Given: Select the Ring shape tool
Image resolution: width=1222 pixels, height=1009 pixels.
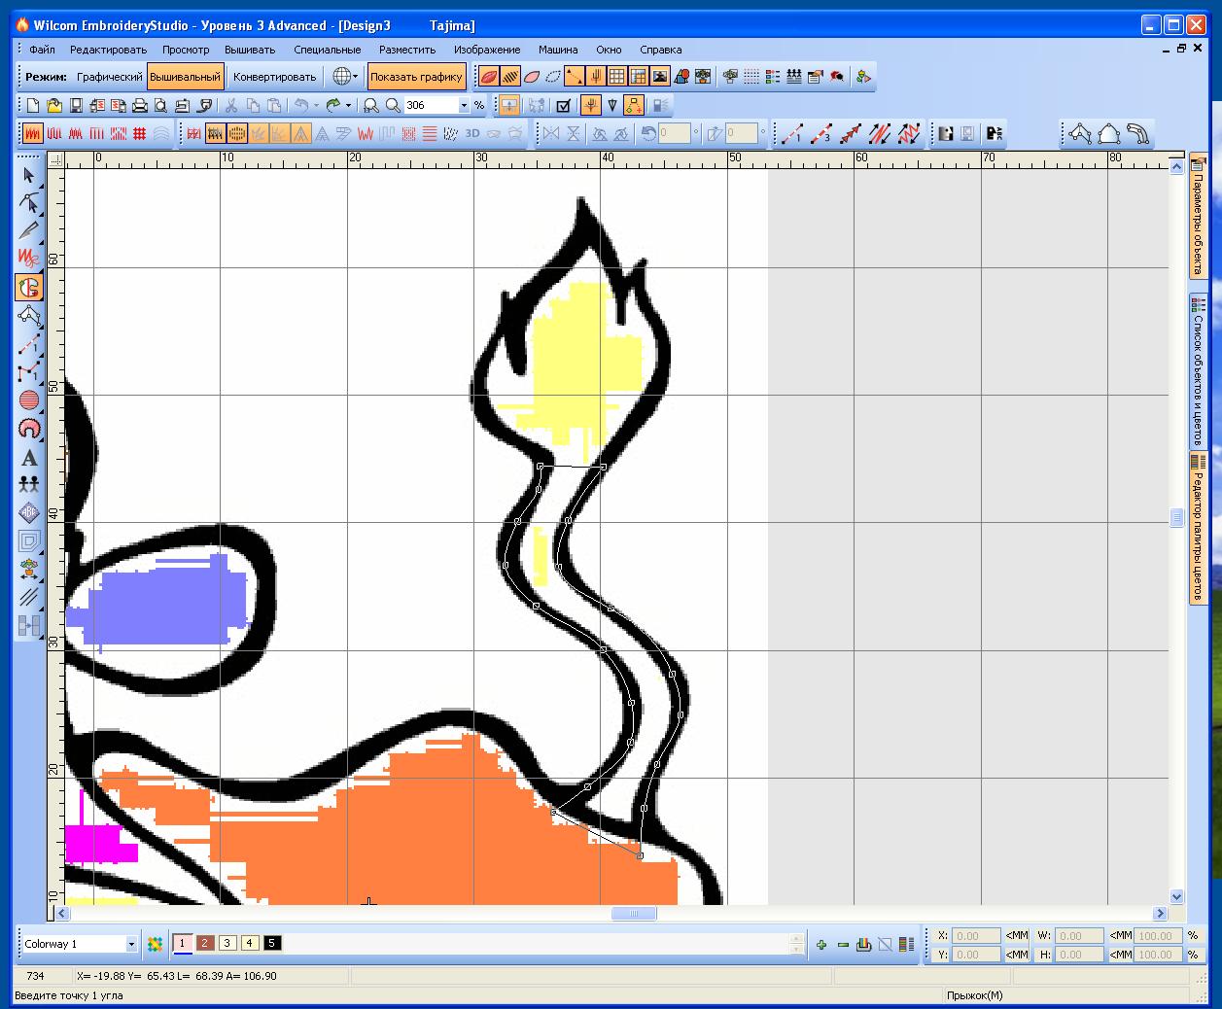Looking at the screenshot, I should pos(29,428).
